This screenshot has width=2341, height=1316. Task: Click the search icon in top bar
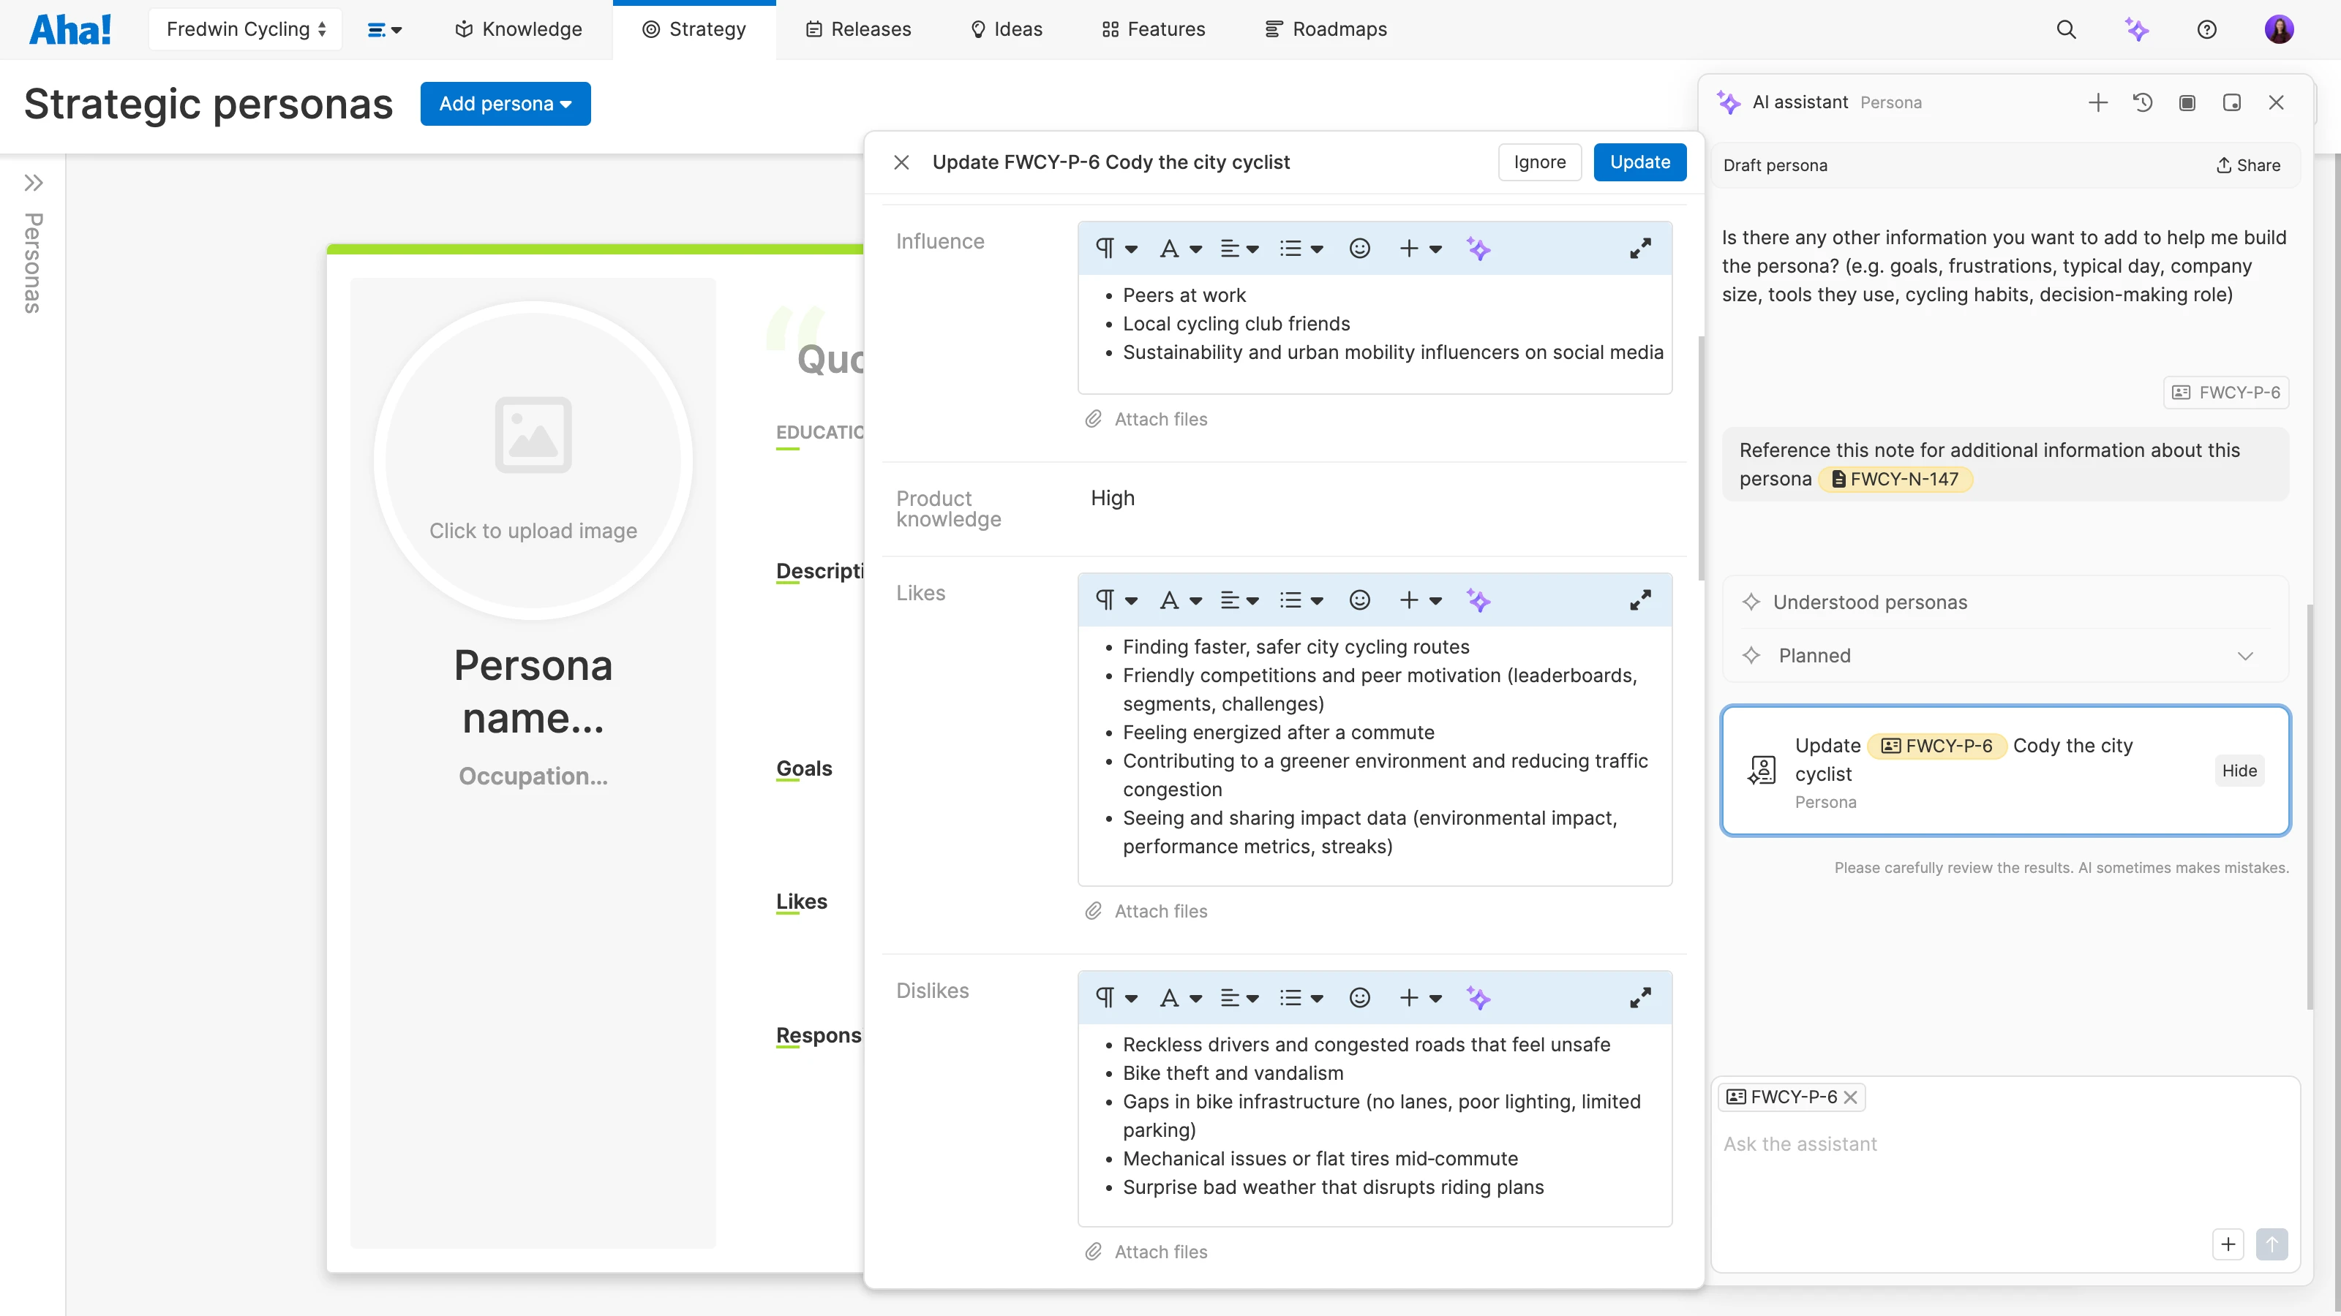point(2066,29)
